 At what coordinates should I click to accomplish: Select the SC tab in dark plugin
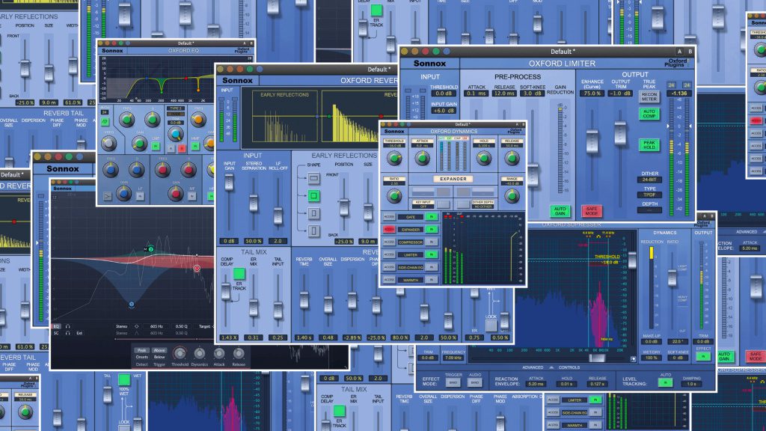56,333
